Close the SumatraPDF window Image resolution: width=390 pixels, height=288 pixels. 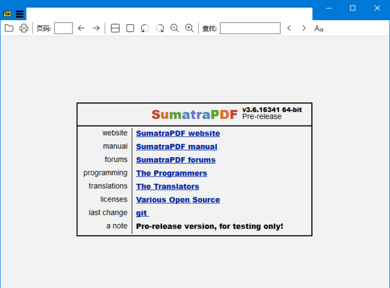point(377,8)
